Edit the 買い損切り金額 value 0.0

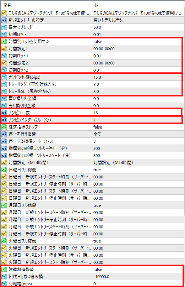coord(96,99)
